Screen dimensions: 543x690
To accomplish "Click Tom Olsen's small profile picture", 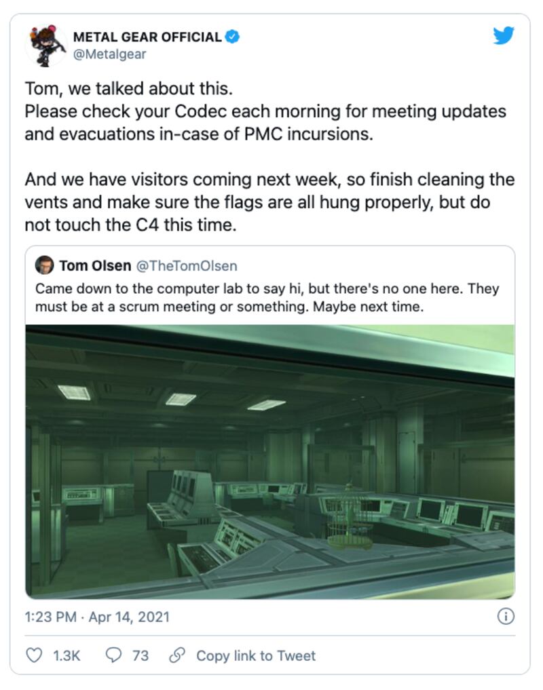I will (45, 265).
